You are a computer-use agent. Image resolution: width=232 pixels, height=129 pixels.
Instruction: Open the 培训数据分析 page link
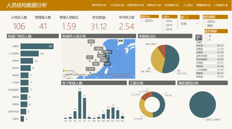pyautogui.click(x=172, y=5)
